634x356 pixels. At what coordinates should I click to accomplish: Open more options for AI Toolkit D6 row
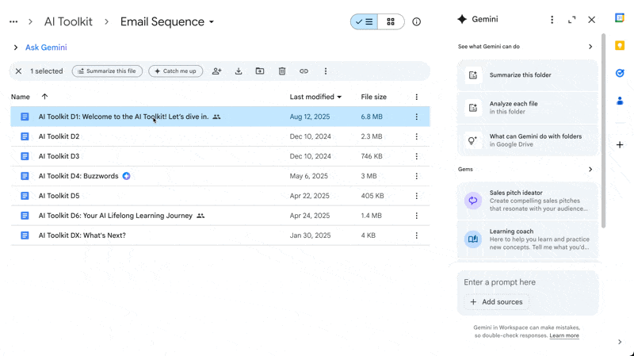coord(417,216)
